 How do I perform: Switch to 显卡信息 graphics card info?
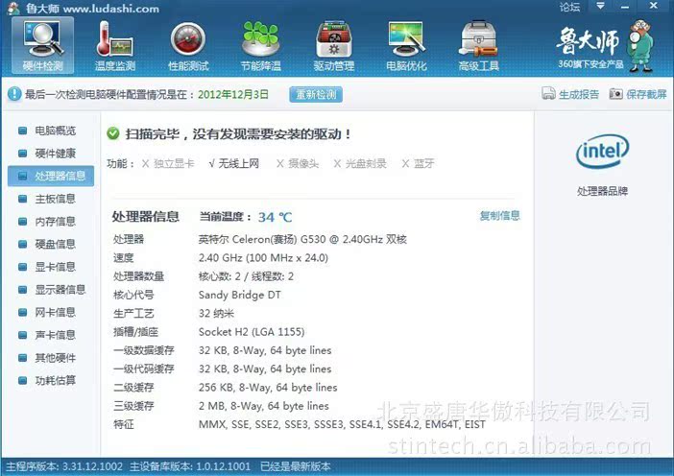(x=55, y=267)
